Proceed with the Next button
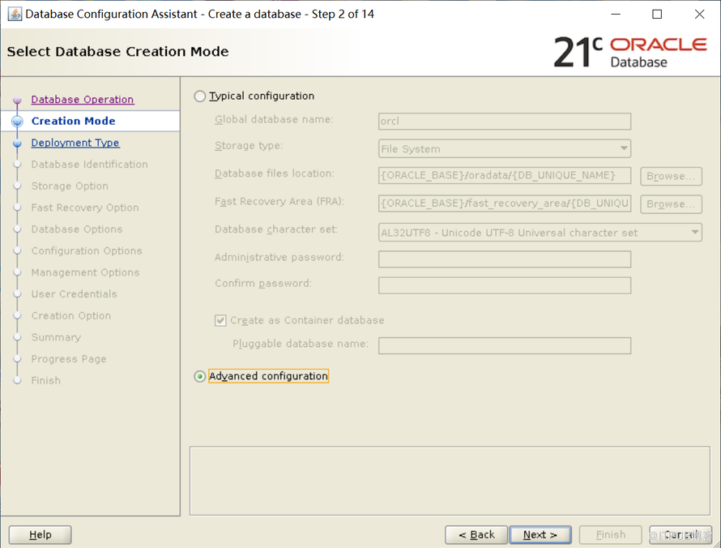The height and width of the screenshot is (548, 721). [x=540, y=535]
